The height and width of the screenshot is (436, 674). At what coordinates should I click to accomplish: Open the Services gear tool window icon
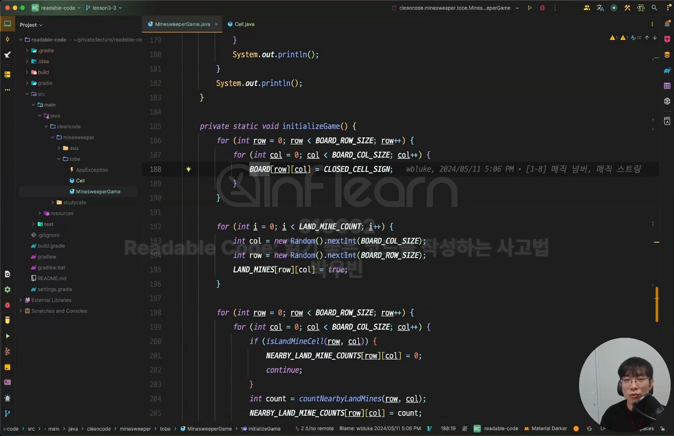7,289
